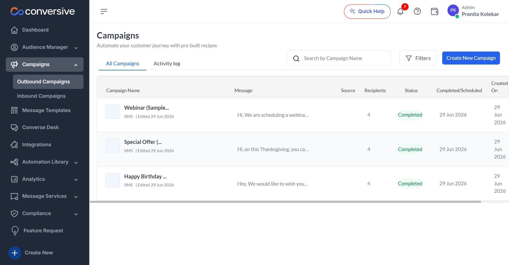This screenshot has width=509, height=265.
Task: Click the Happy Birthday campaign thumbnail
Action: [113, 180]
